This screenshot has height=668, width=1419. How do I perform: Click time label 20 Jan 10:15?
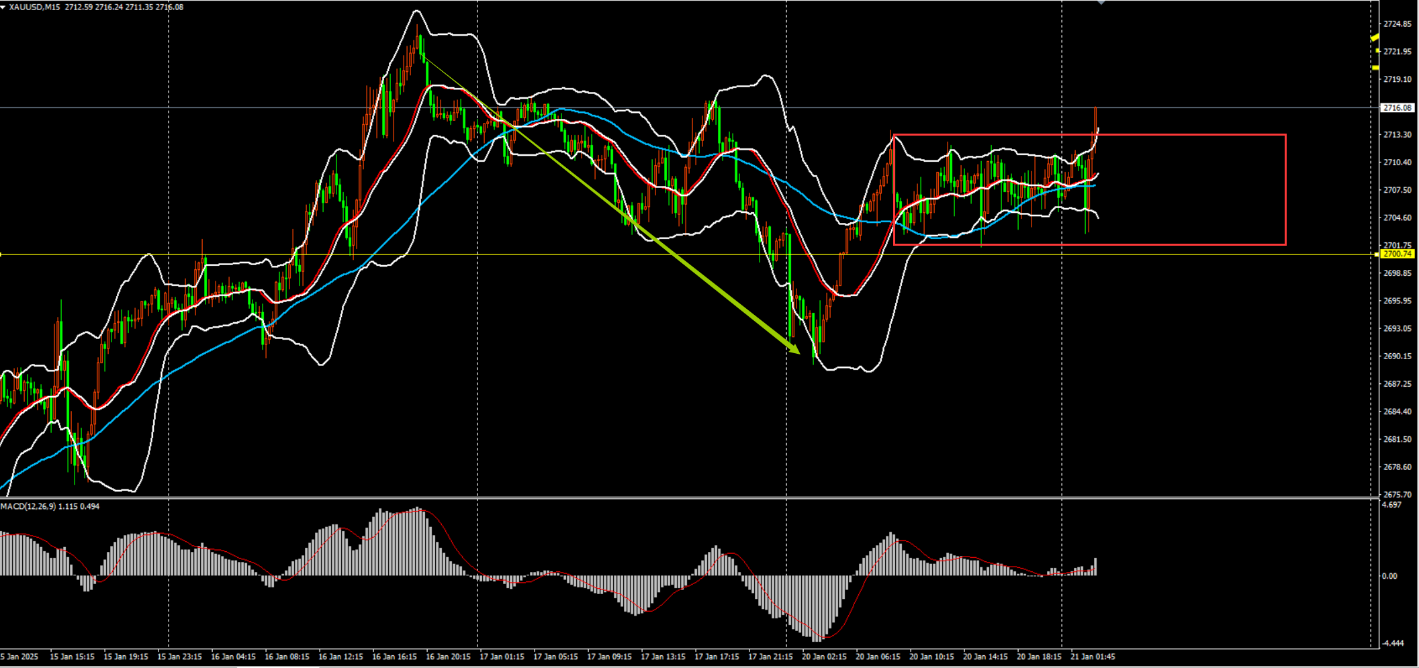coord(932,657)
